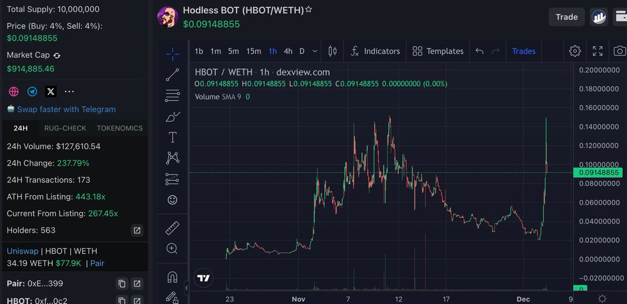This screenshot has width=627, height=304.
Task: Select the ruler measure tool
Action: pos(172,228)
